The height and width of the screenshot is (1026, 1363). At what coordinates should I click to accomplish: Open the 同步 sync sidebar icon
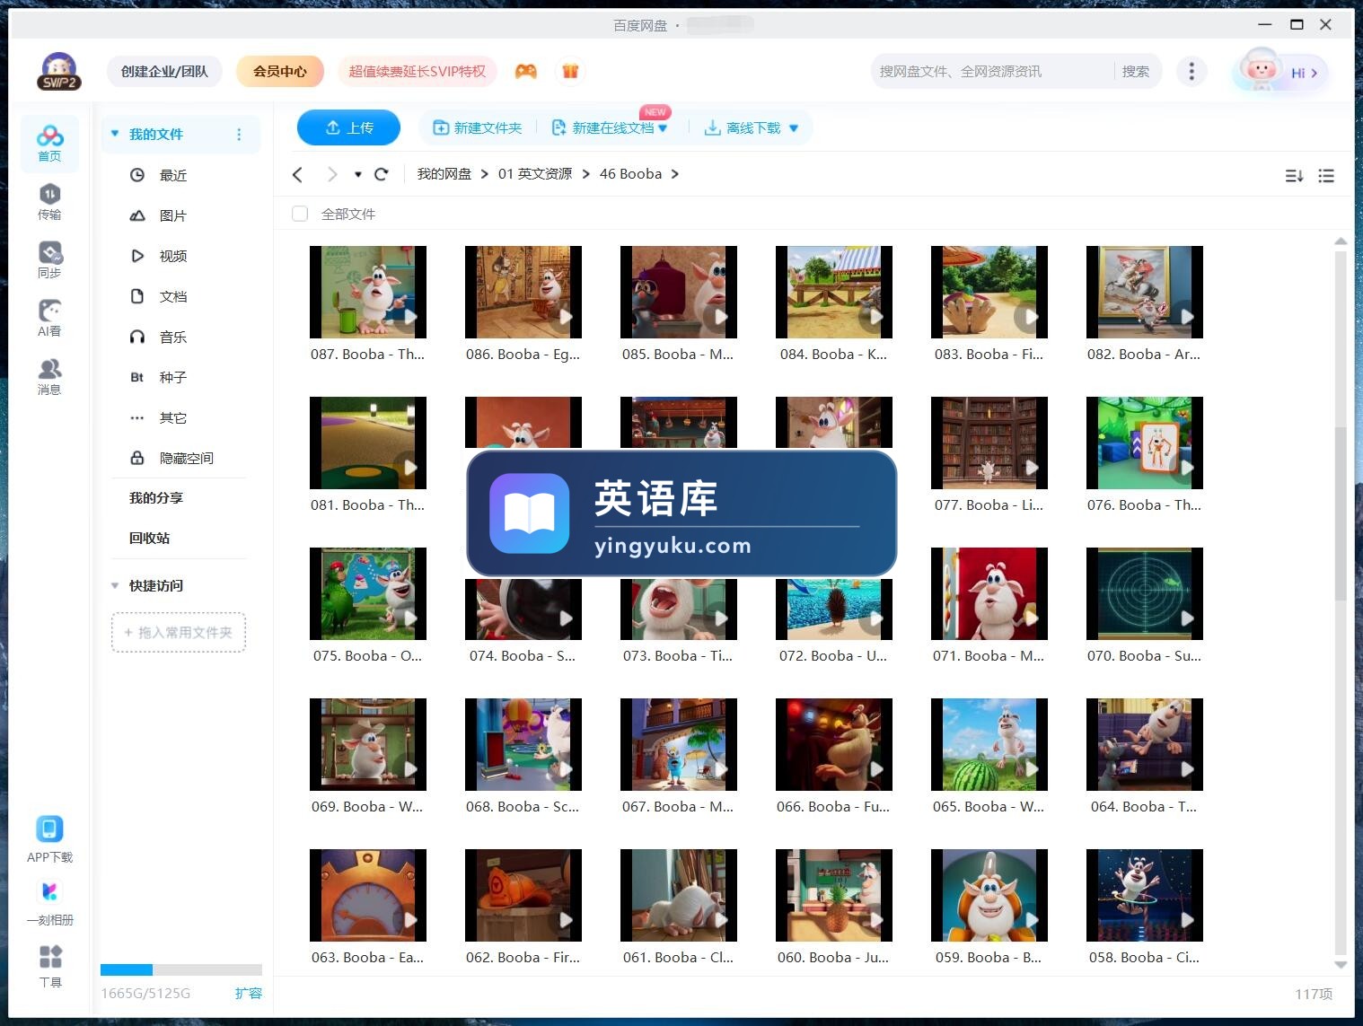(49, 259)
